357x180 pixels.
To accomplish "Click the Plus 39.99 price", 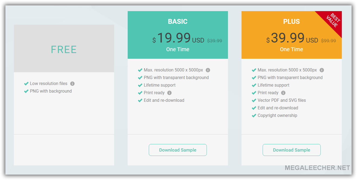I will coord(288,38).
